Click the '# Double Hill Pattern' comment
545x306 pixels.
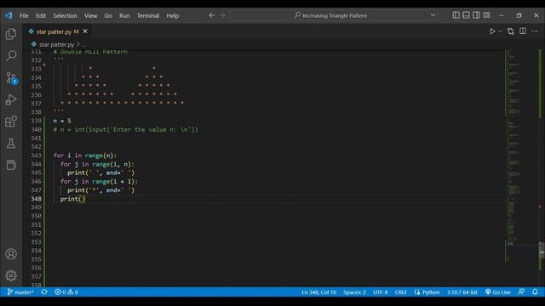[90, 52]
